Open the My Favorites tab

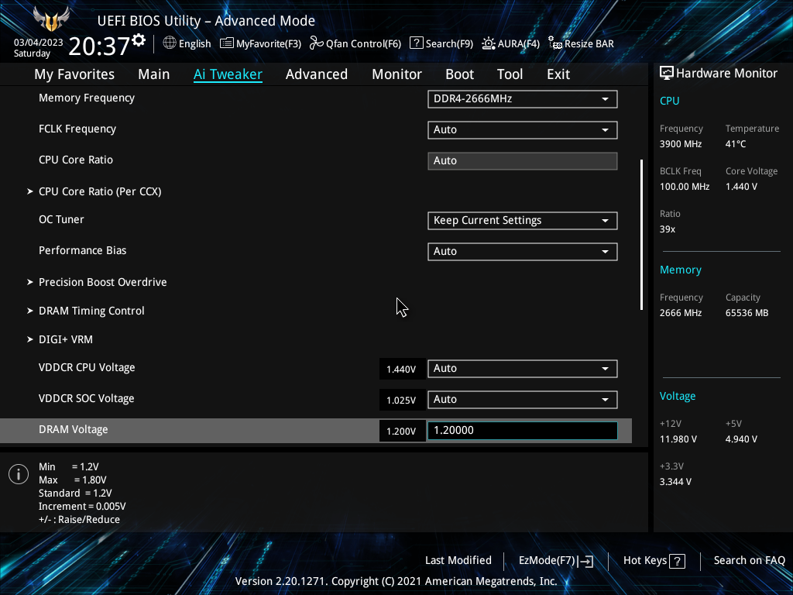pyautogui.click(x=74, y=74)
